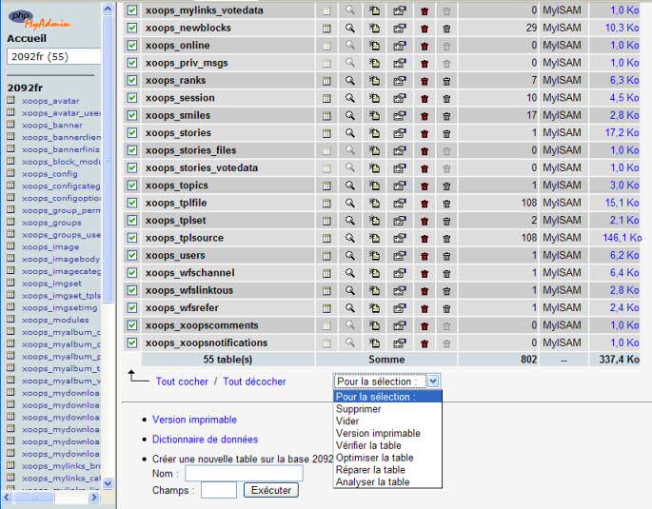Image resolution: width=652 pixels, height=509 pixels.
Task: Uncheck the xoops_ranks checkbox
Action: point(131,80)
